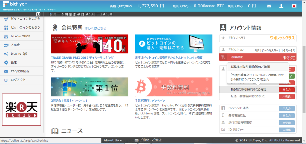This screenshot has width=306, height=144.
Task: Click the Facebook icon in account panel
Action: tap(223, 108)
